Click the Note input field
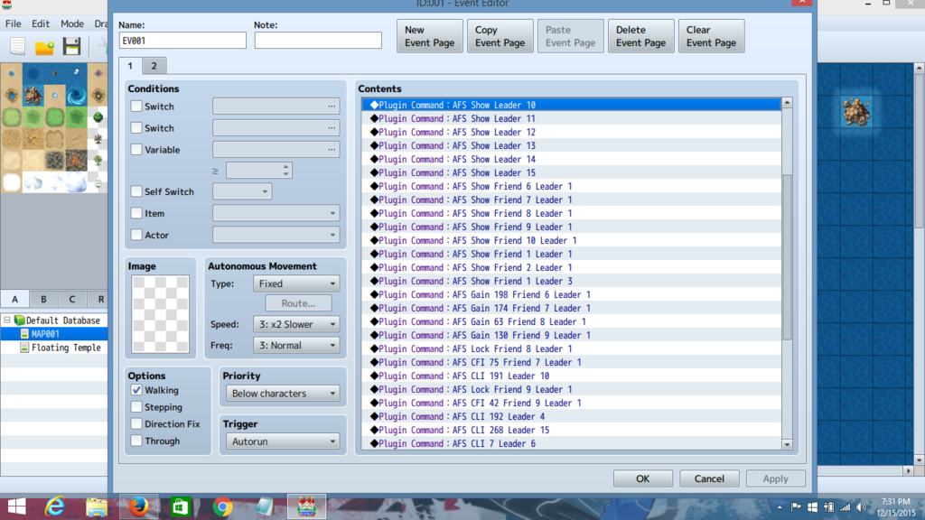Image resolution: width=925 pixels, height=520 pixels. tap(318, 41)
